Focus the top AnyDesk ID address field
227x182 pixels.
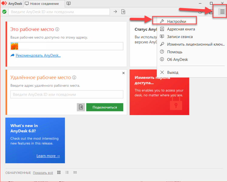pos(59,12)
